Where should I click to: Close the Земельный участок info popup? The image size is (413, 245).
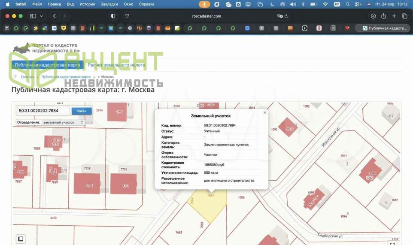click(265, 112)
